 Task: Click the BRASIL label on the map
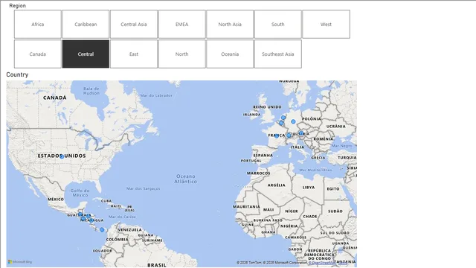[x=157, y=265]
